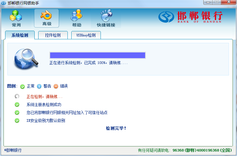
Task: Click the 图例: legend label
Action: click(12, 86)
